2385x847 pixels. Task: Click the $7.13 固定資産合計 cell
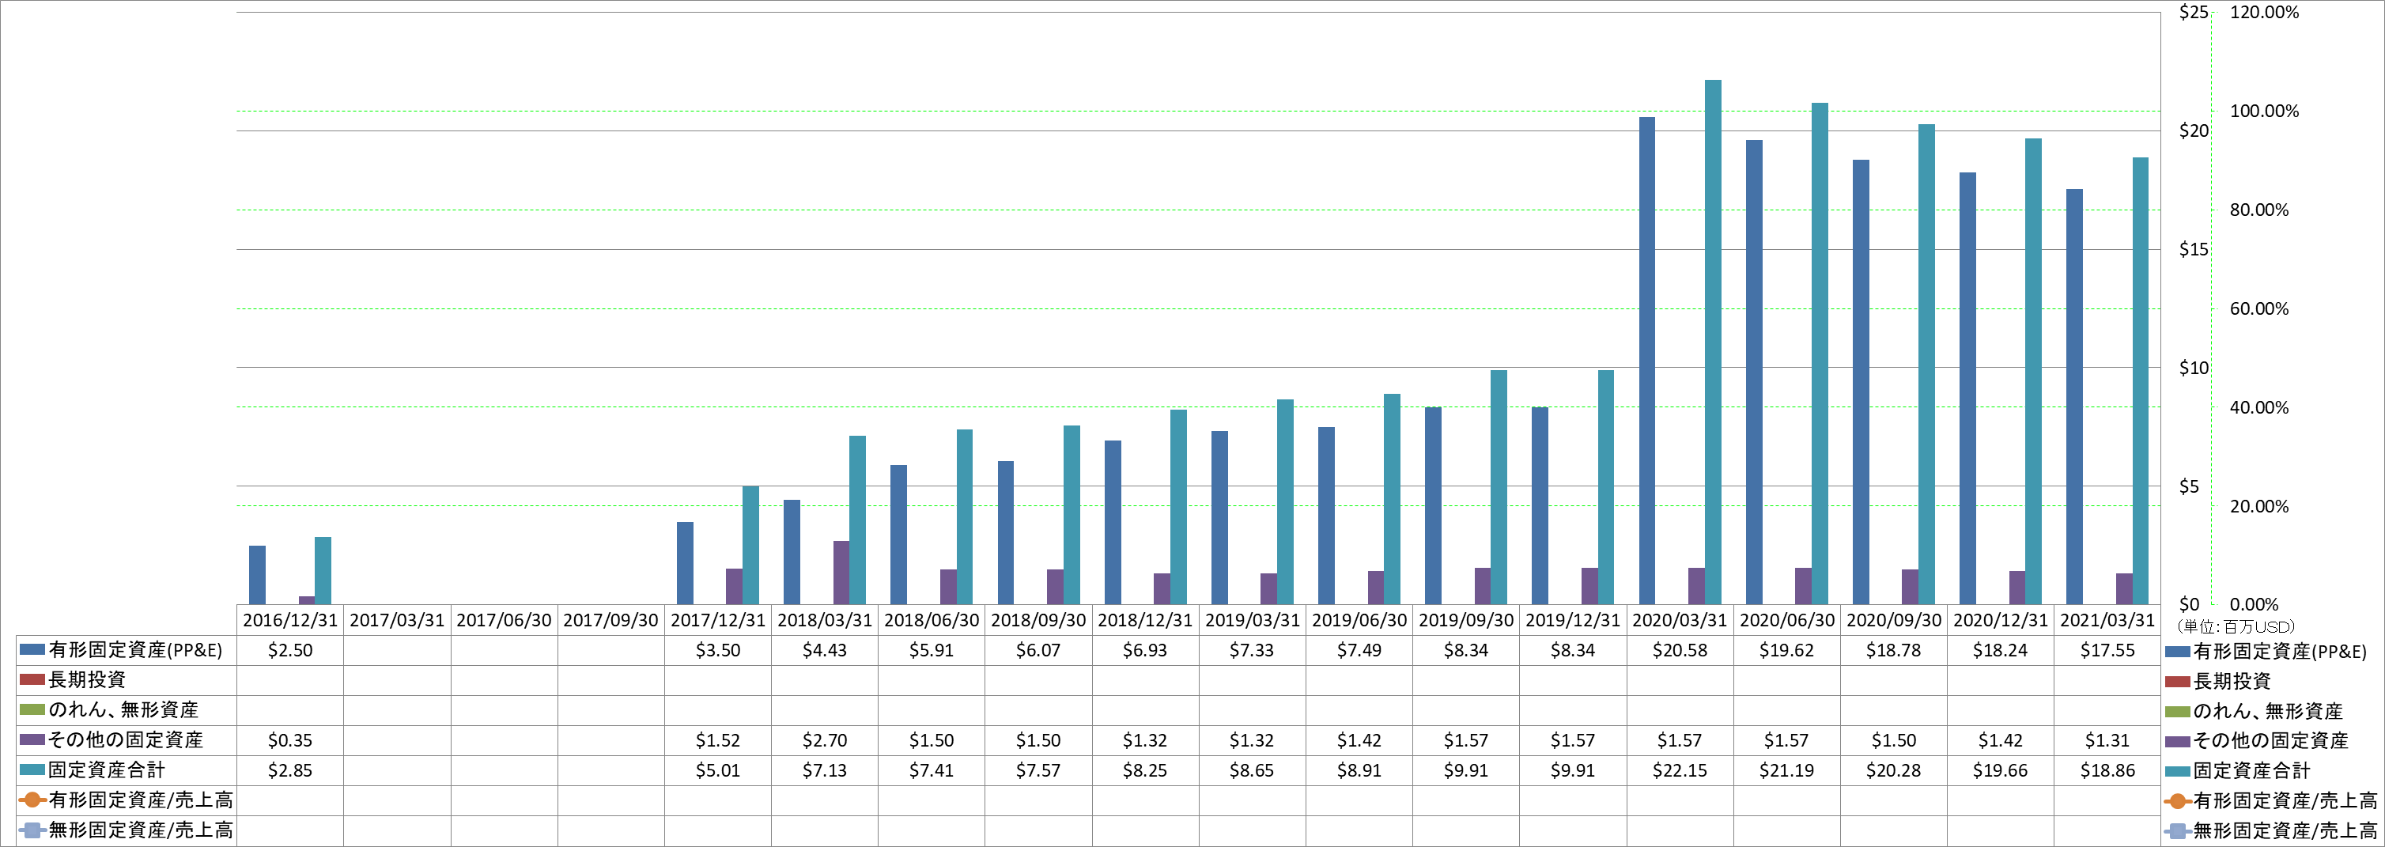[x=825, y=770]
